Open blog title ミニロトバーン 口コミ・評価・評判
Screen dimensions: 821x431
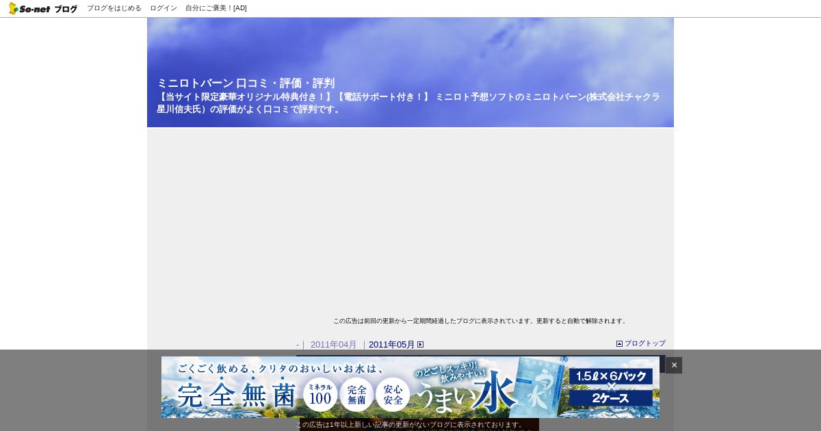246,83
